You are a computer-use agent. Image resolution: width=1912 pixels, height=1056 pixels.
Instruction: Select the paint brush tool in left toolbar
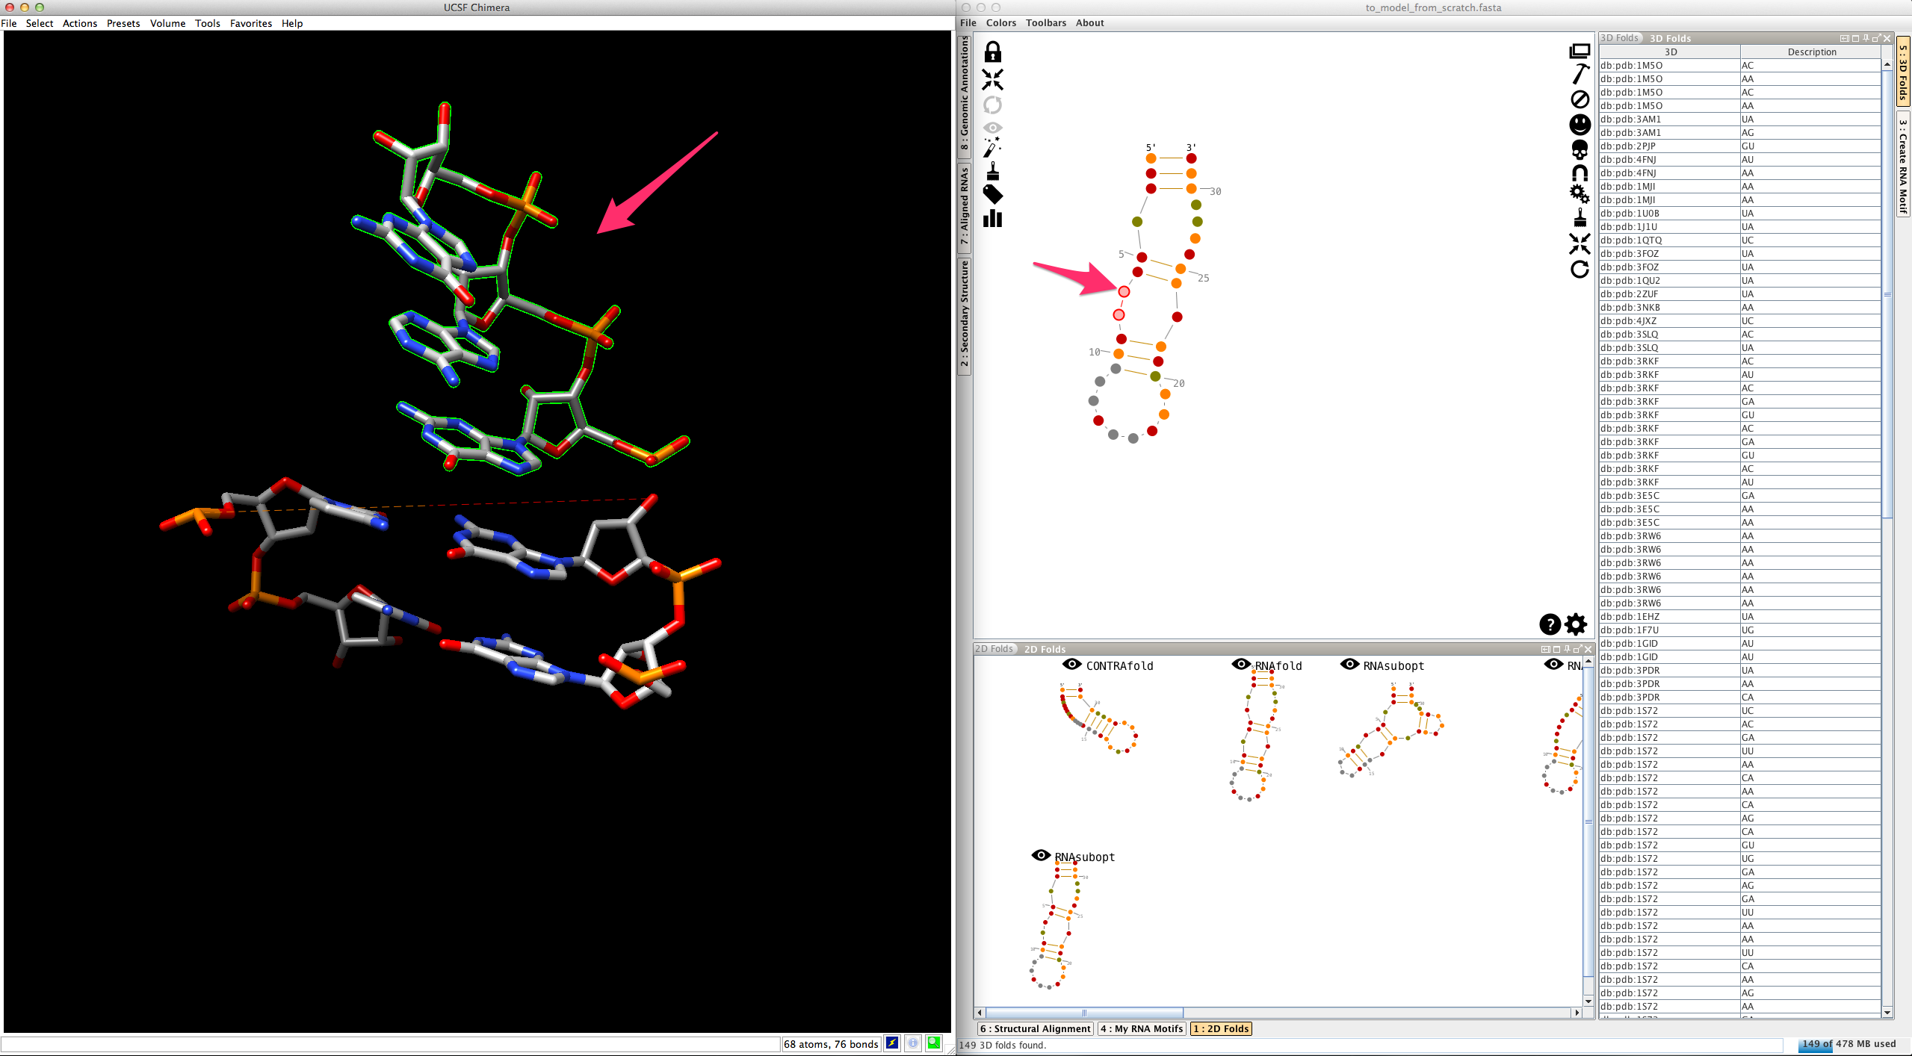992,172
